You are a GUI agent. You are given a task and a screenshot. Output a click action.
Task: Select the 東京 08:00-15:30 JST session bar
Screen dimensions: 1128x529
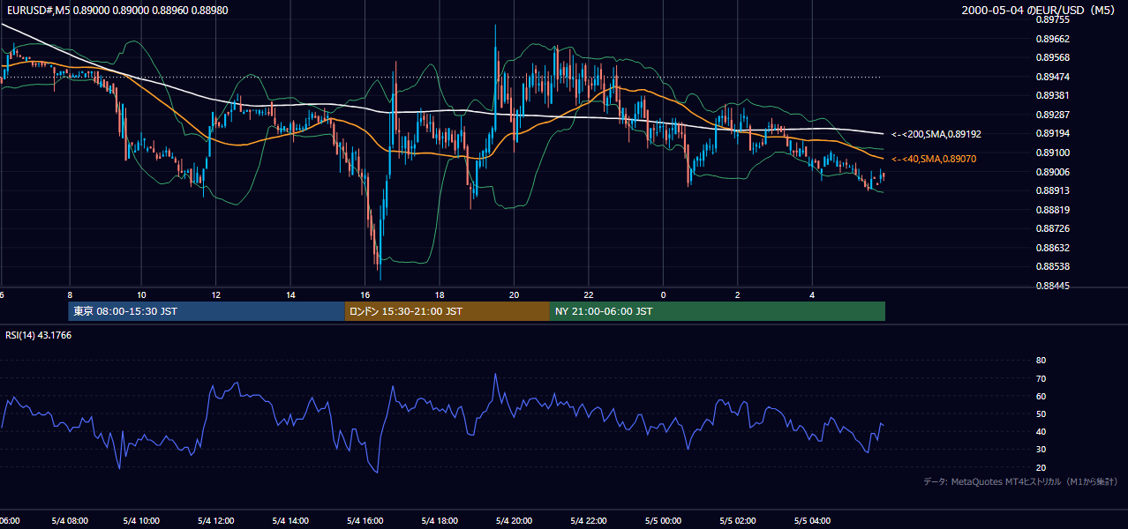point(207,311)
